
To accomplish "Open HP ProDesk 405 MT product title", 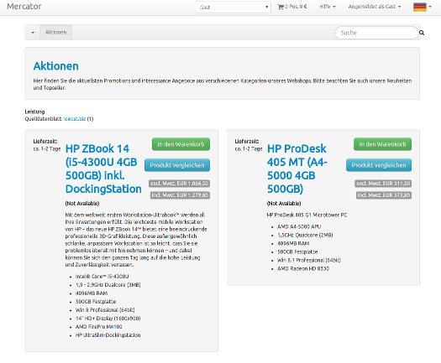I will pyautogui.click(x=297, y=169).
